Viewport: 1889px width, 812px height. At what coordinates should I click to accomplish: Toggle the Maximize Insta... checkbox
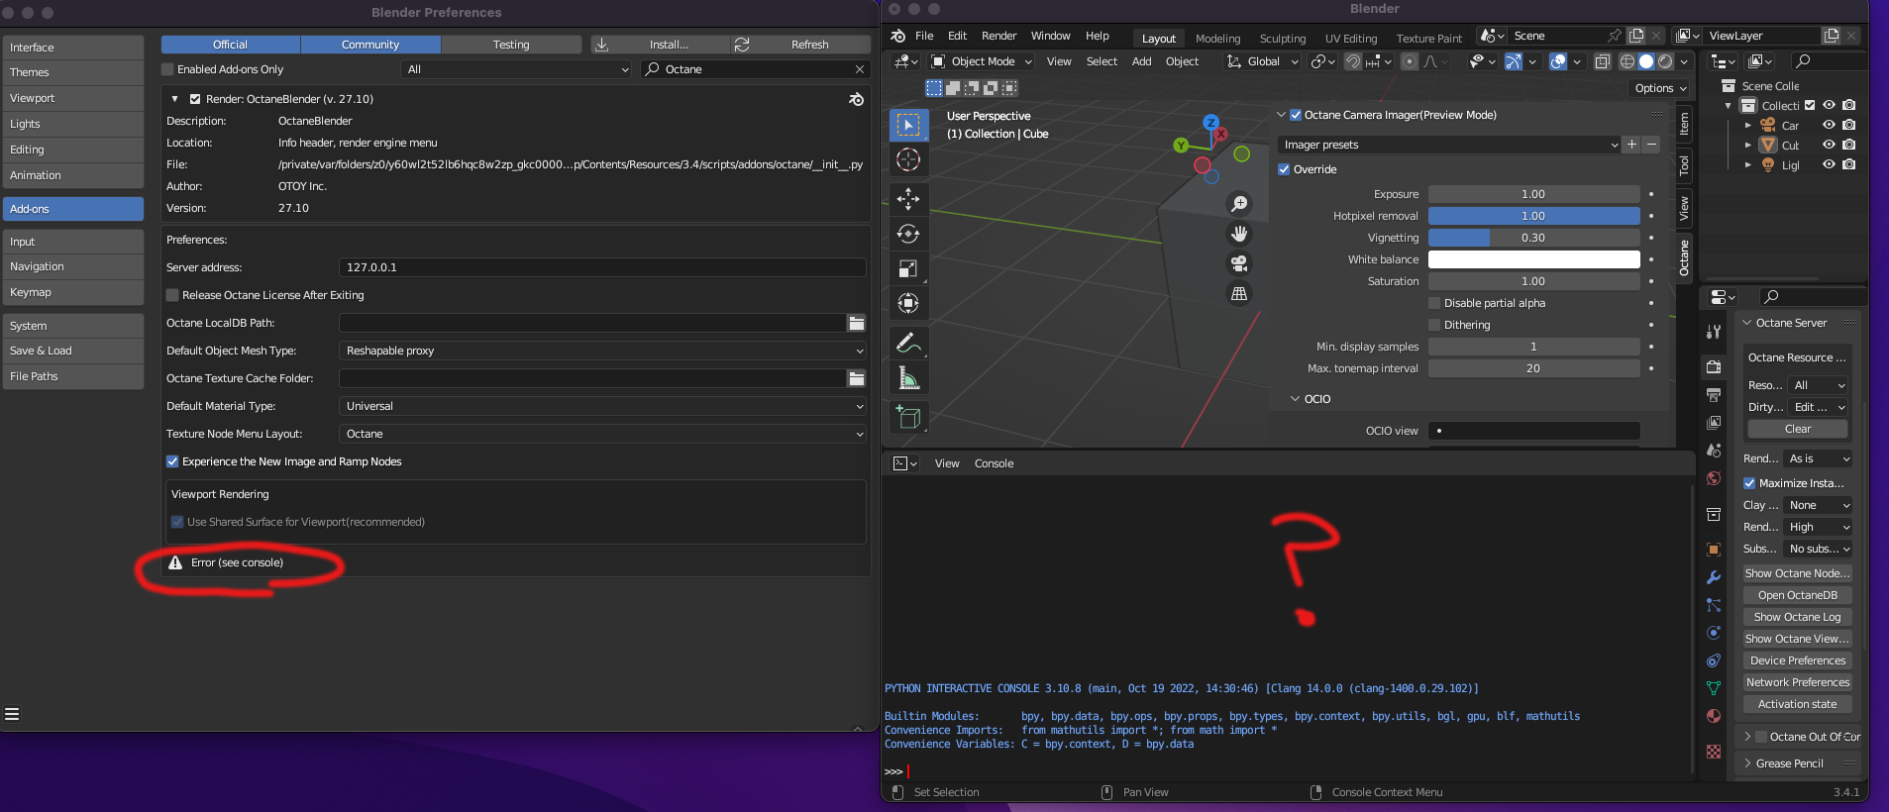pos(1749,483)
